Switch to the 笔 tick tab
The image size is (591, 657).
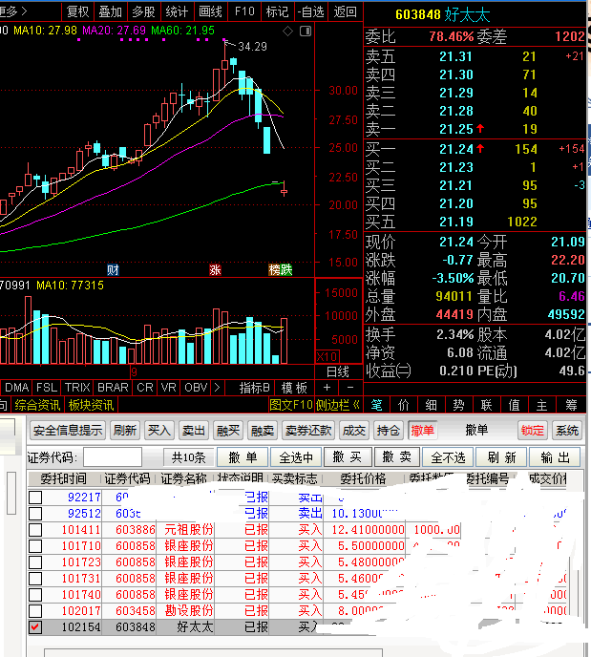(376, 405)
